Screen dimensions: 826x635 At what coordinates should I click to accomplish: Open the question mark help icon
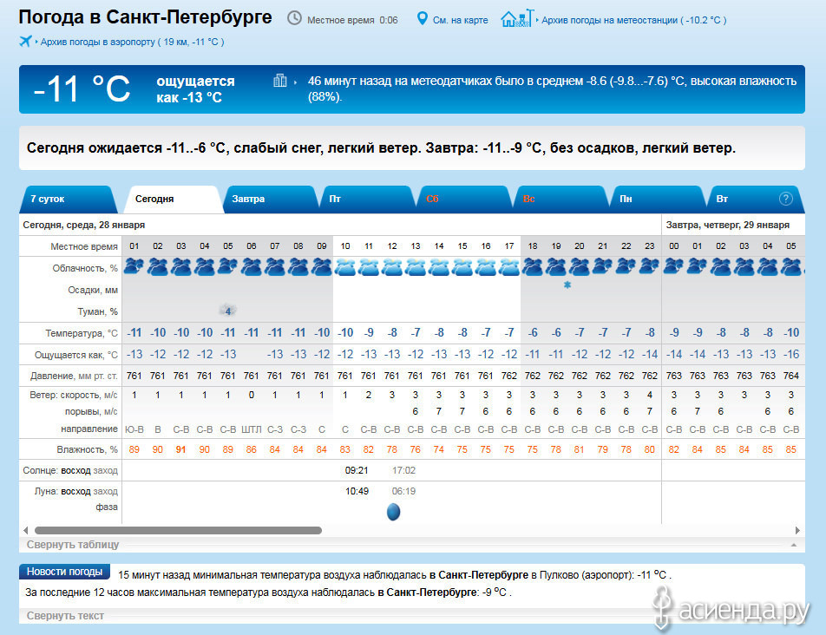point(786,199)
